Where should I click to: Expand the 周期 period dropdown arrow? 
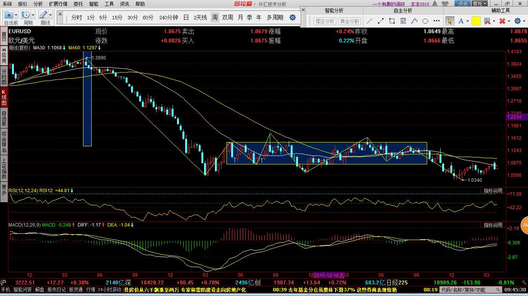click(33, 15)
